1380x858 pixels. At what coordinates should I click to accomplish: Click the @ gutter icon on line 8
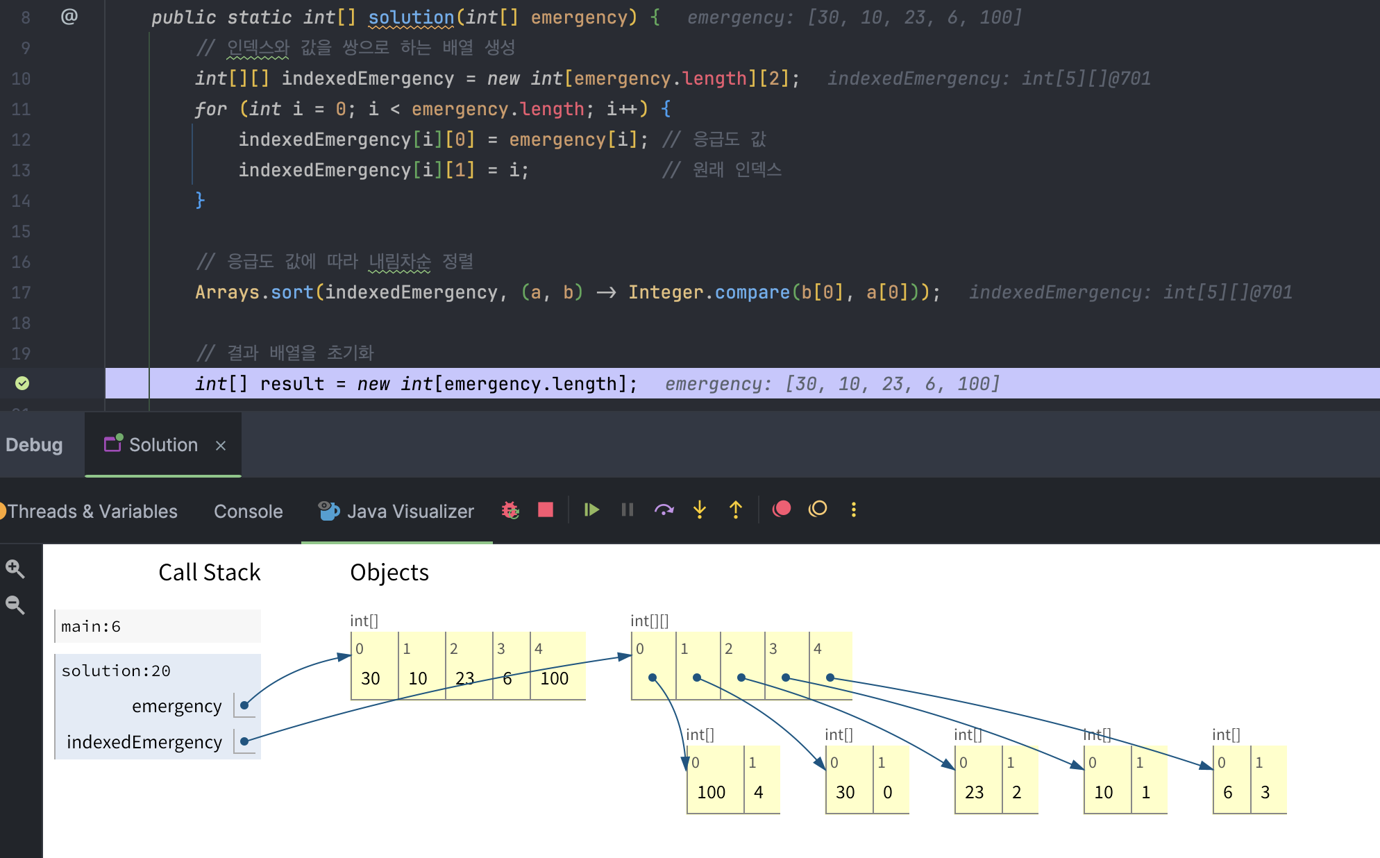point(69,17)
